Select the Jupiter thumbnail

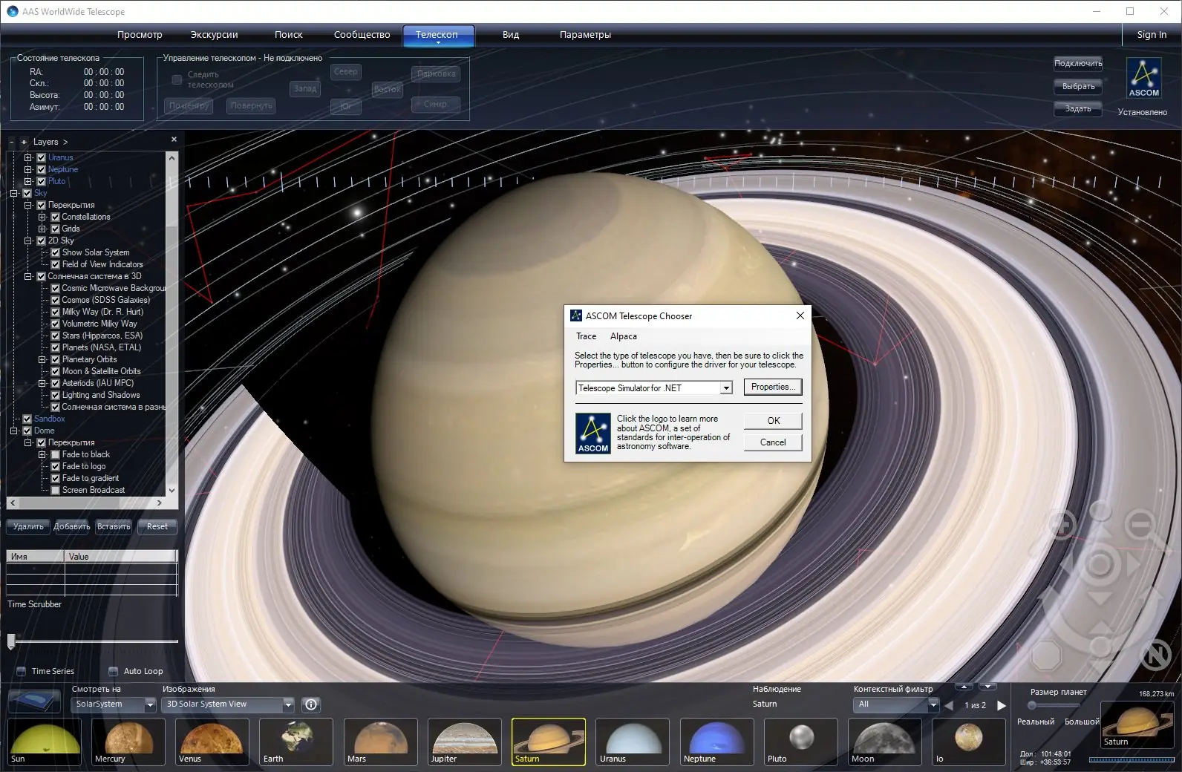click(x=465, y=742)
